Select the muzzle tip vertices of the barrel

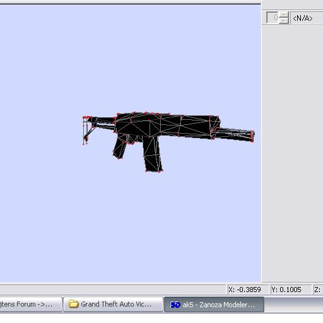coord(252,136)
